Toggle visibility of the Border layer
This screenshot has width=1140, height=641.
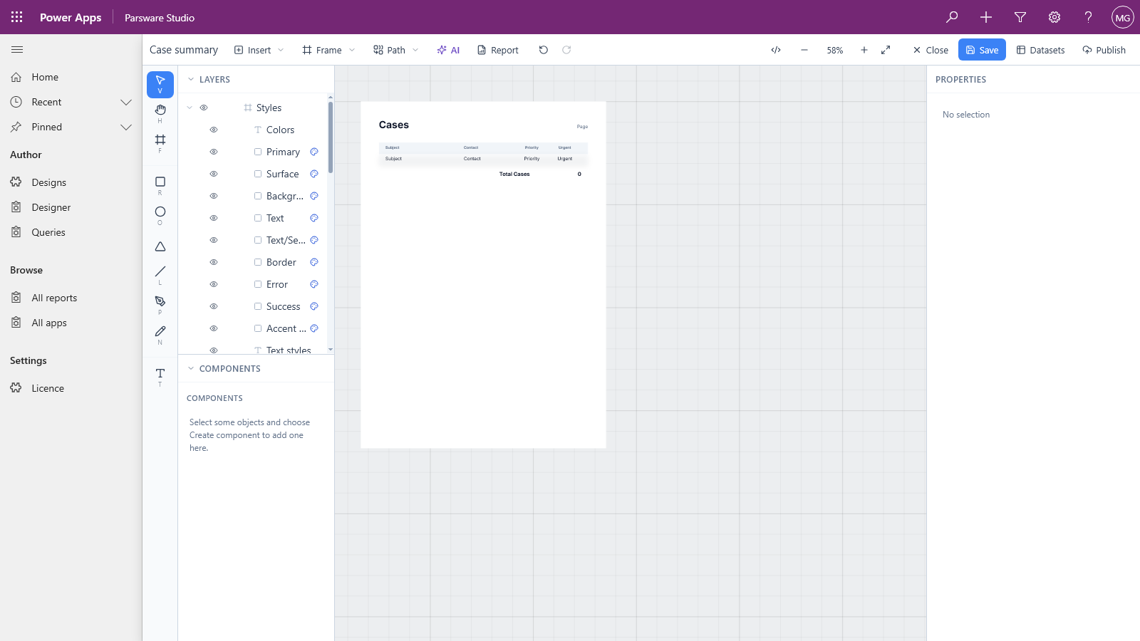pyautogui.click(x=214, y=262)
